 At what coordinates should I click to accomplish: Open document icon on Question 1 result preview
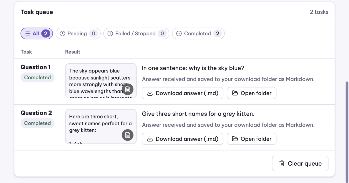[128, 89]
